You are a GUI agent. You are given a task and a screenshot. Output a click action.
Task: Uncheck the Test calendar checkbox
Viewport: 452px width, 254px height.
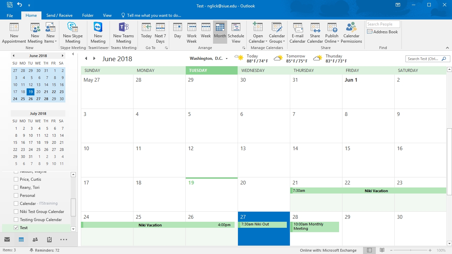[16, 228]
